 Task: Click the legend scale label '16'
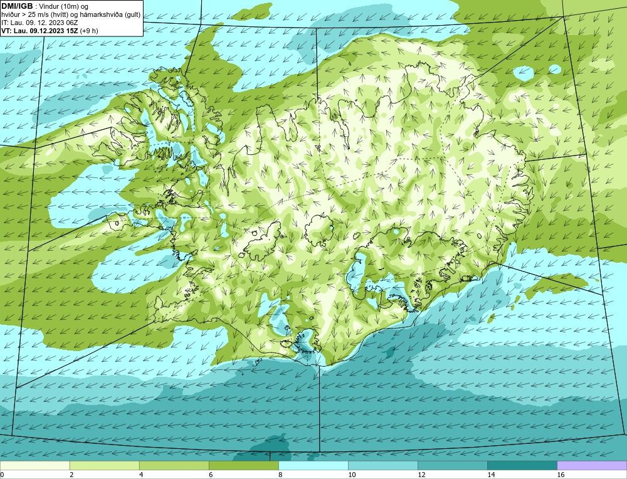(561, 475)
